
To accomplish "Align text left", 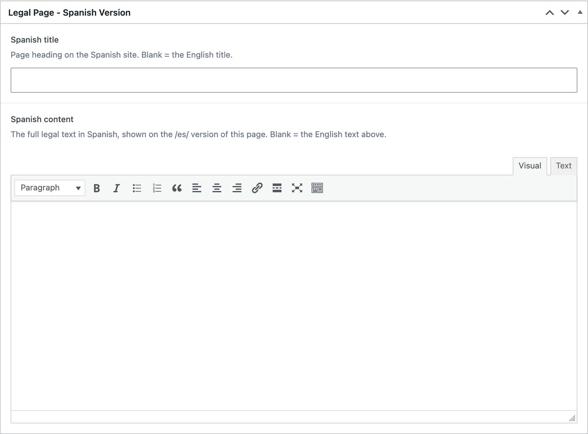I will (197, 188).
